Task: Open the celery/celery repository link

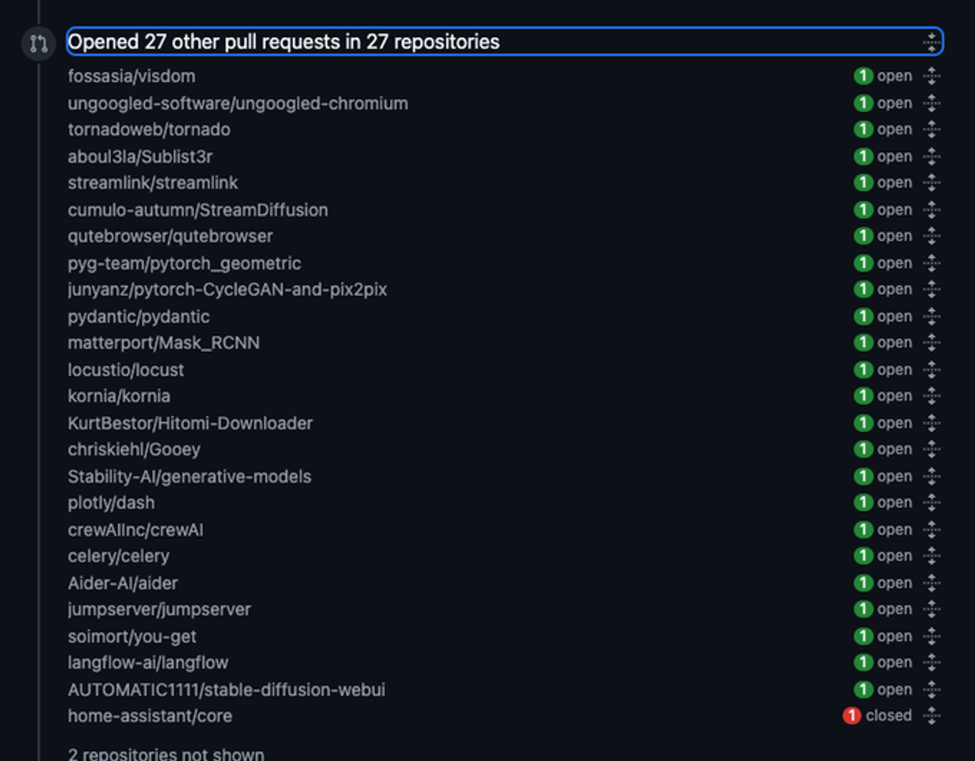Action: point(118,556)
